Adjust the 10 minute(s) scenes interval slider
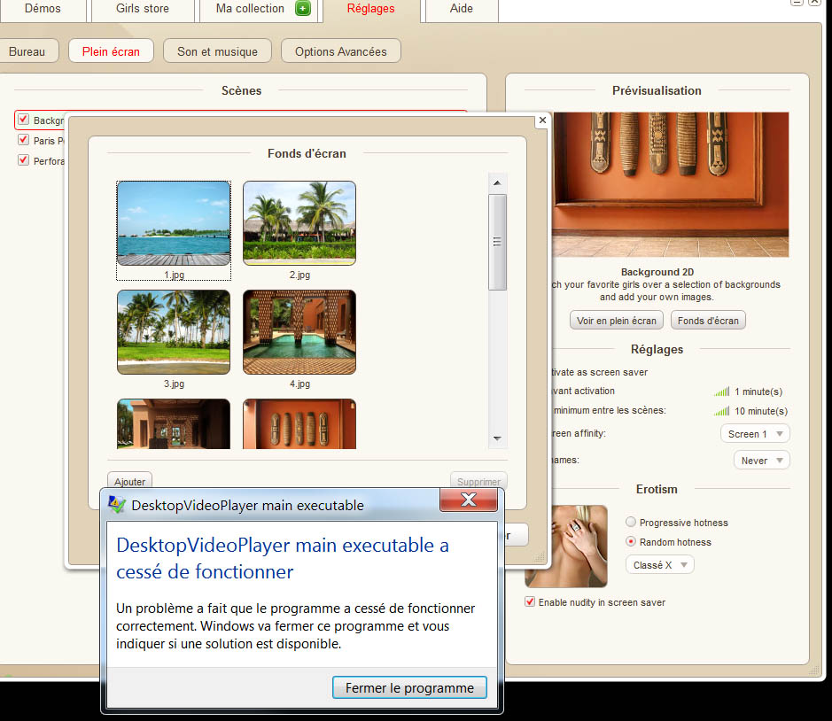832x721 pixels. (x=721, y=411)
